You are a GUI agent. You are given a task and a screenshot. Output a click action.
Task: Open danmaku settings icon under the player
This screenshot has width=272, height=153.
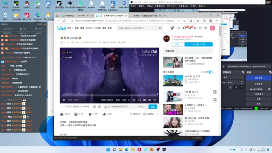tap(100, 107)
